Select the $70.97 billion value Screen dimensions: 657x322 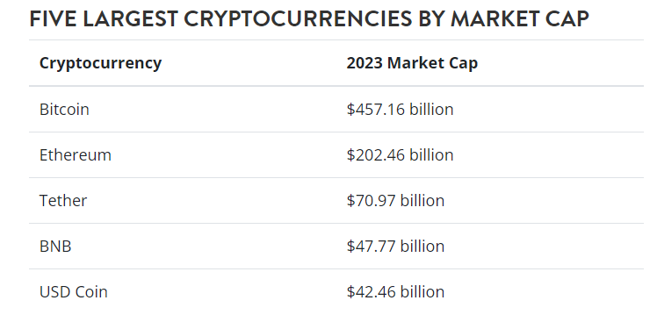tap(395, 200)
